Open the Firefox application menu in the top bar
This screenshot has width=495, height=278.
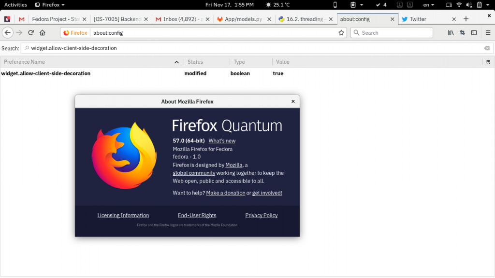50,5
